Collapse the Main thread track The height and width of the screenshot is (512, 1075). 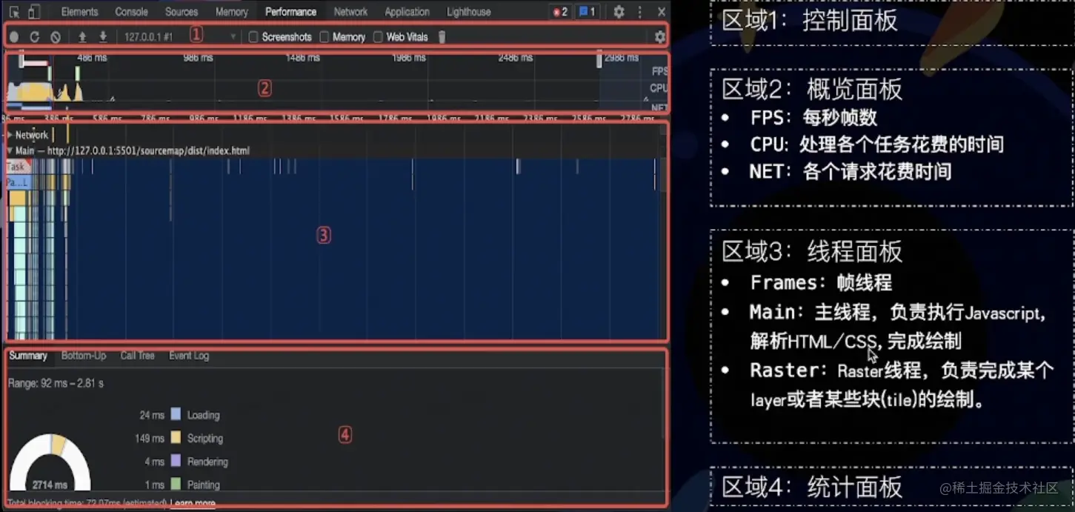tap(10, 150)
